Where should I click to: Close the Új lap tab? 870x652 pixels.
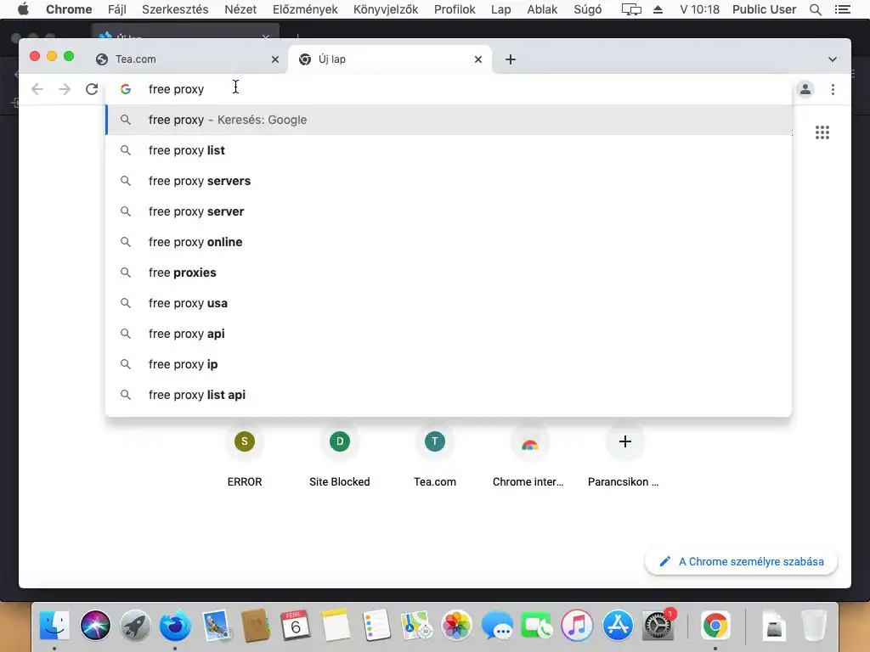(x=478, y=59)
